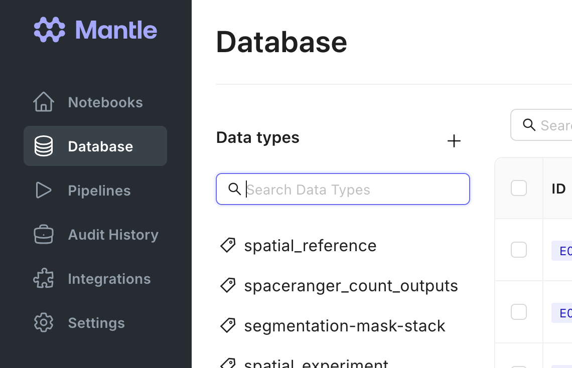This screenshot has height=368, width=572.
Task: Open Notebooks via the house icon
Action: pyautogui.click(x=44, y=102)
